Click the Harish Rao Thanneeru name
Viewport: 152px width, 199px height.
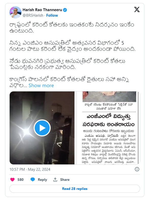[x=42, y=10]
